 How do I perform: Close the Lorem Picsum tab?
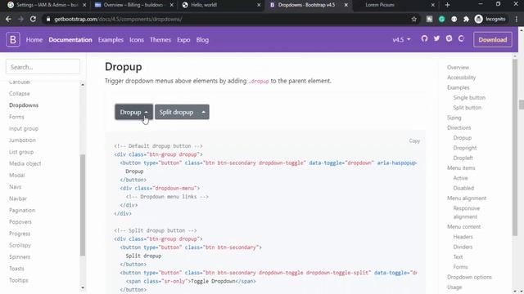click(433, 5)
